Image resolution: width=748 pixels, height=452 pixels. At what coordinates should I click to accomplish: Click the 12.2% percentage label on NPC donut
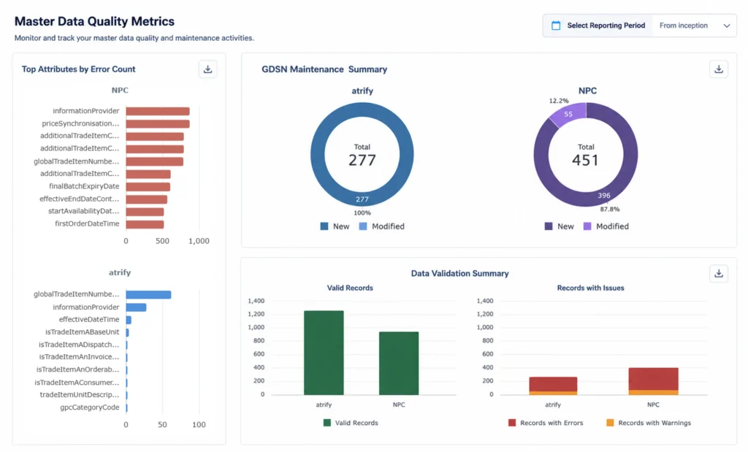559,101
